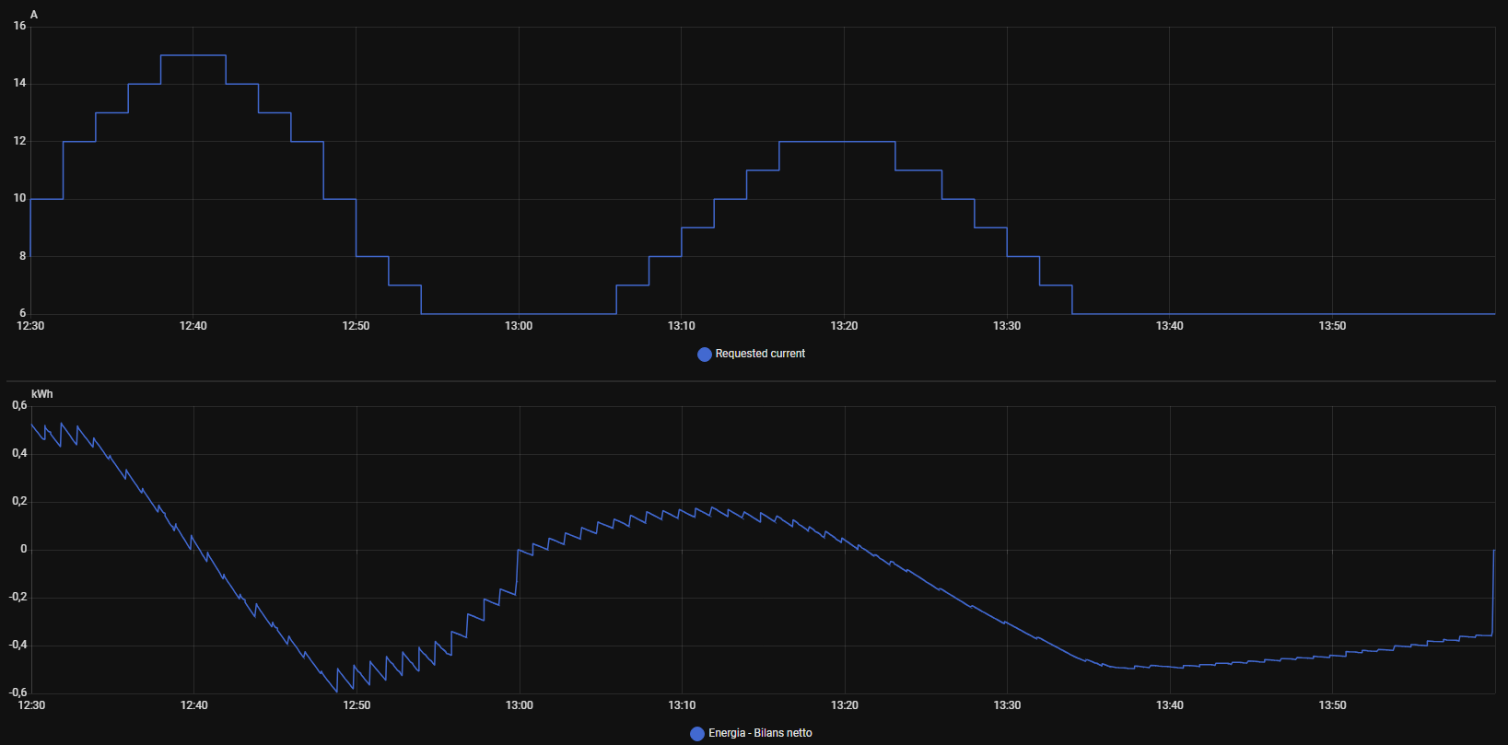This screenshot has width=1508, height=745.
Task: Click the lowest dip near 12:49 in energy chart
Action: 336,691
